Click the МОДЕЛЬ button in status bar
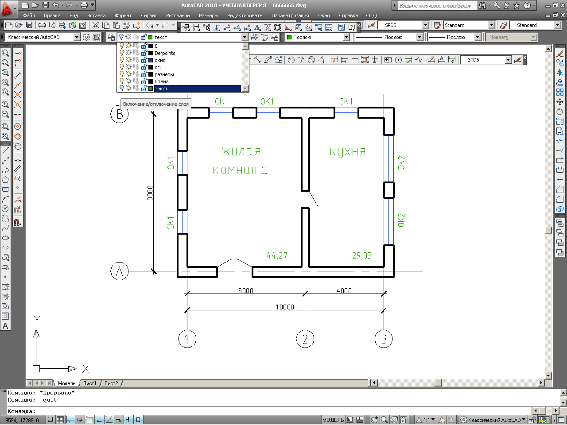567x425 pixels. coord(333,420)
